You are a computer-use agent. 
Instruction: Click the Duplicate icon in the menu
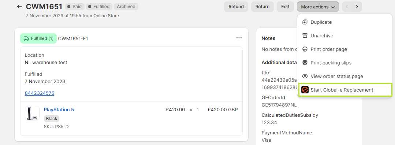tap(305, 22)
